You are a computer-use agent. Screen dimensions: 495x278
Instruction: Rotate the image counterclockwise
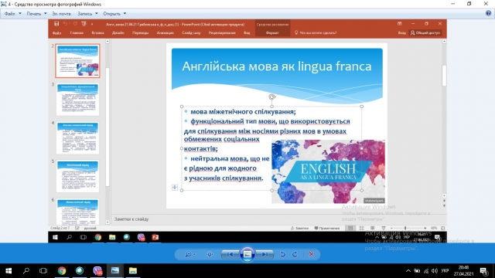282,254
